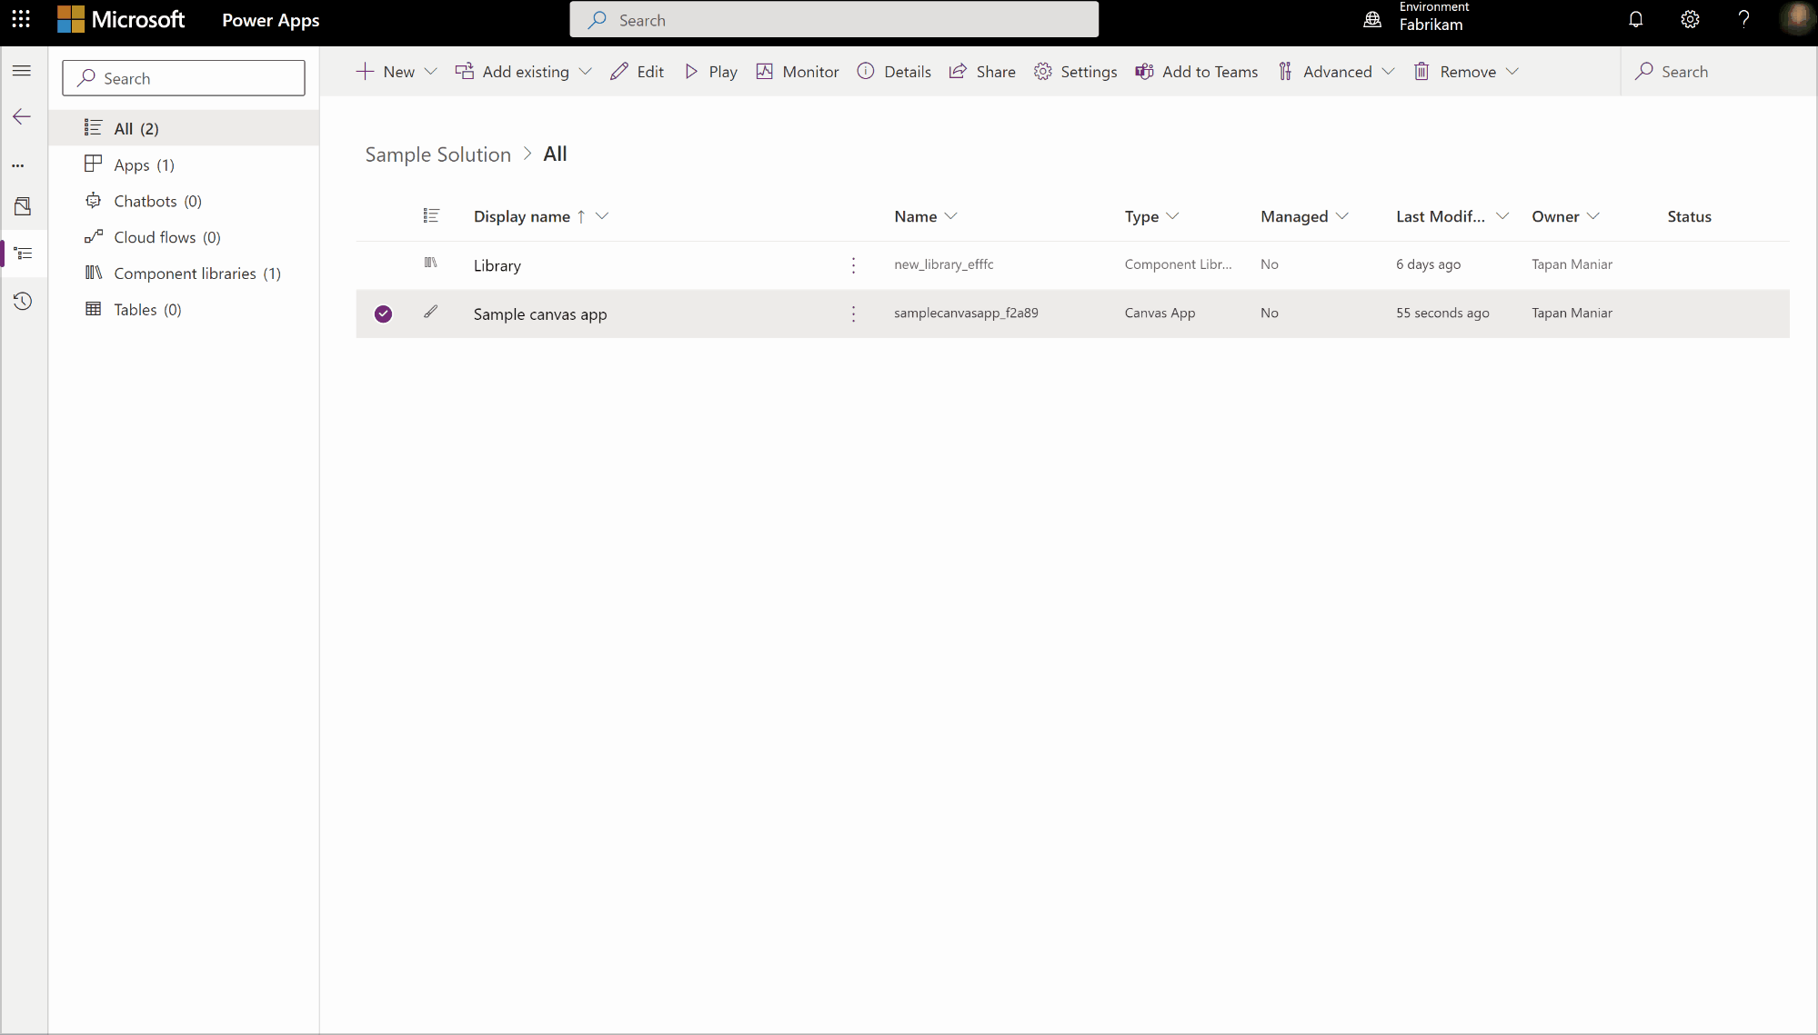Click Edit button in toolbar
Screen dimensions: 1818x1035
click(638, 71)
